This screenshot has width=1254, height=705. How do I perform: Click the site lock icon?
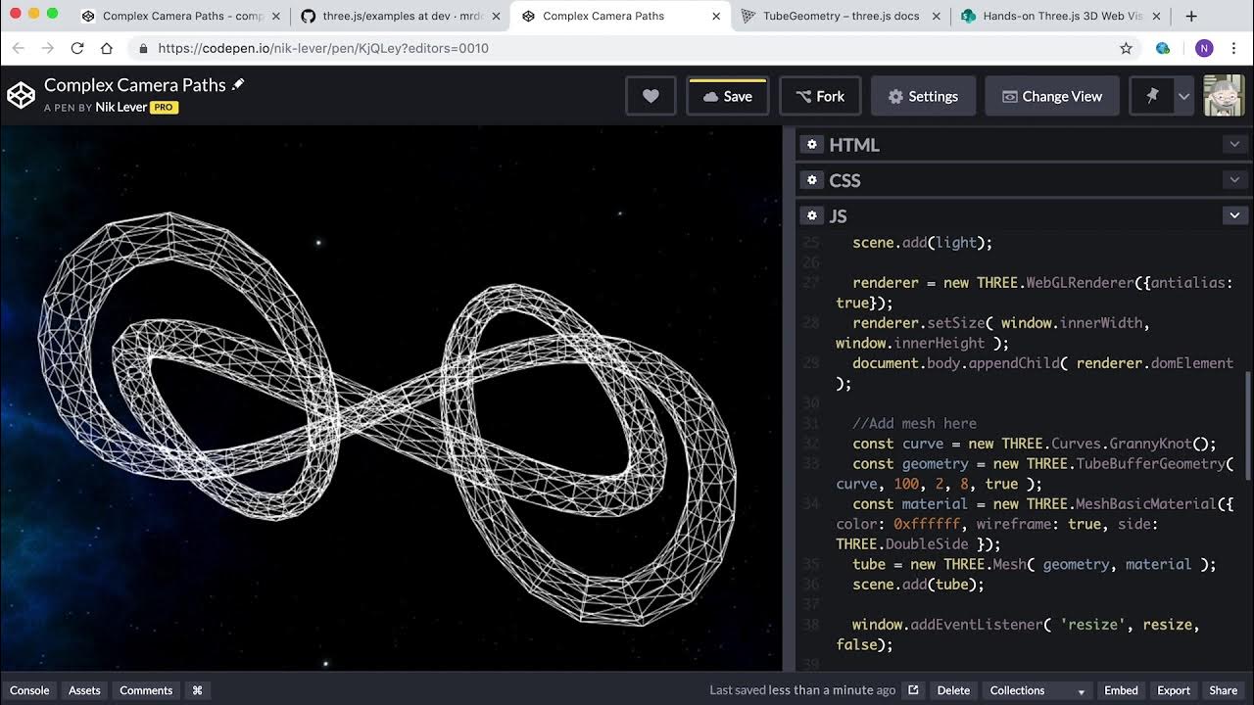click(x=143, y=48)
